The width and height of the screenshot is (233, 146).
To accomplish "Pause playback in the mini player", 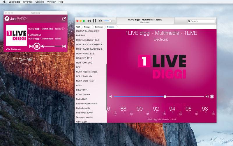I will tap(37, 46).
